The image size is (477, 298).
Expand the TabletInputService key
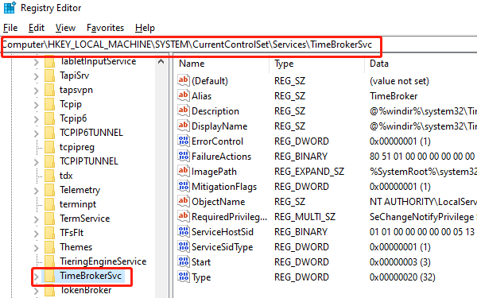tap(37, 62)
